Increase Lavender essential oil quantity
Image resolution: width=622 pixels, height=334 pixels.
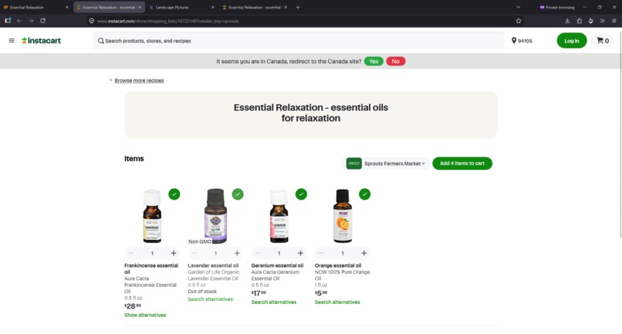237,253
